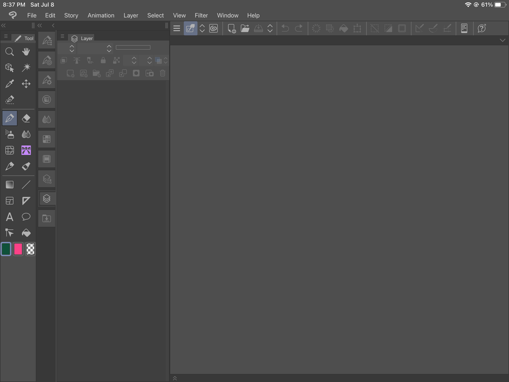Toggle lock transparent pixels
The height and width of the screenshot is (382, 509).
tap(117, 60)
